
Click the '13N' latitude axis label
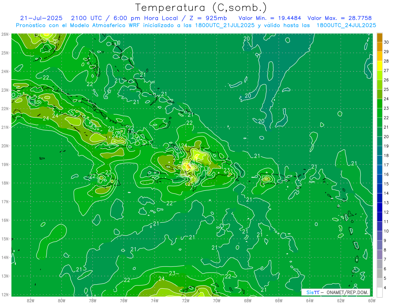tap(5, 276)
